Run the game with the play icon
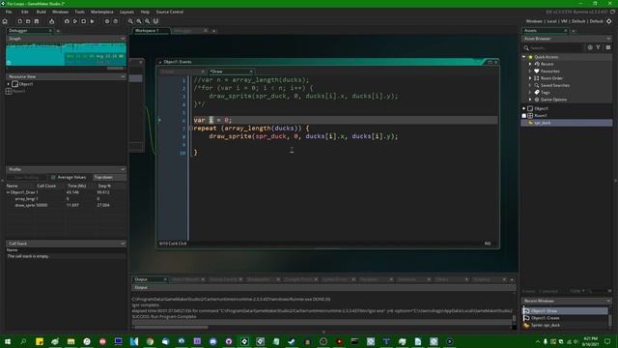Viewport: 618px width, 348px height. pyautogui.click(x=75, y=21)
